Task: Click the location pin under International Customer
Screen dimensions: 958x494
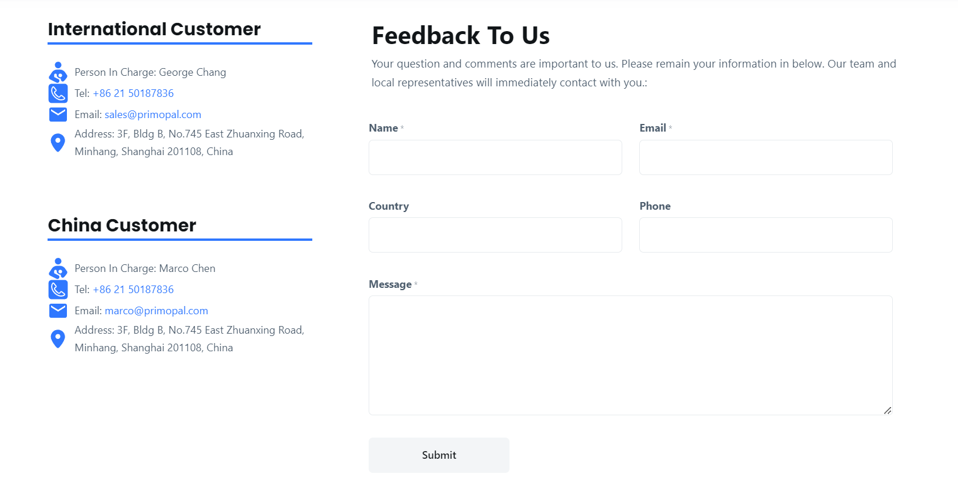Action: point(58,143)
